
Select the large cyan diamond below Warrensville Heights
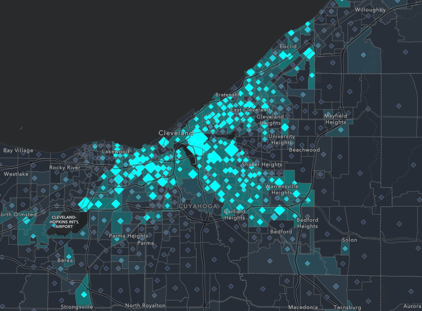[x=279, y=210]
